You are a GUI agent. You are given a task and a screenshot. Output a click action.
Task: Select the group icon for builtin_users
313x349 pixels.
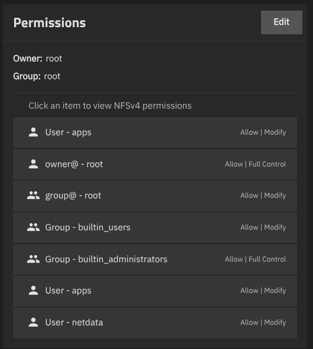[x=34, y=227]
